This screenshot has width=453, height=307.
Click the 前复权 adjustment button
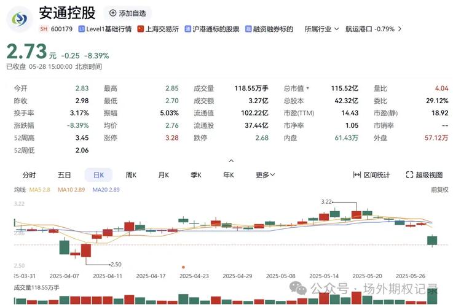(x=439, y=190)
